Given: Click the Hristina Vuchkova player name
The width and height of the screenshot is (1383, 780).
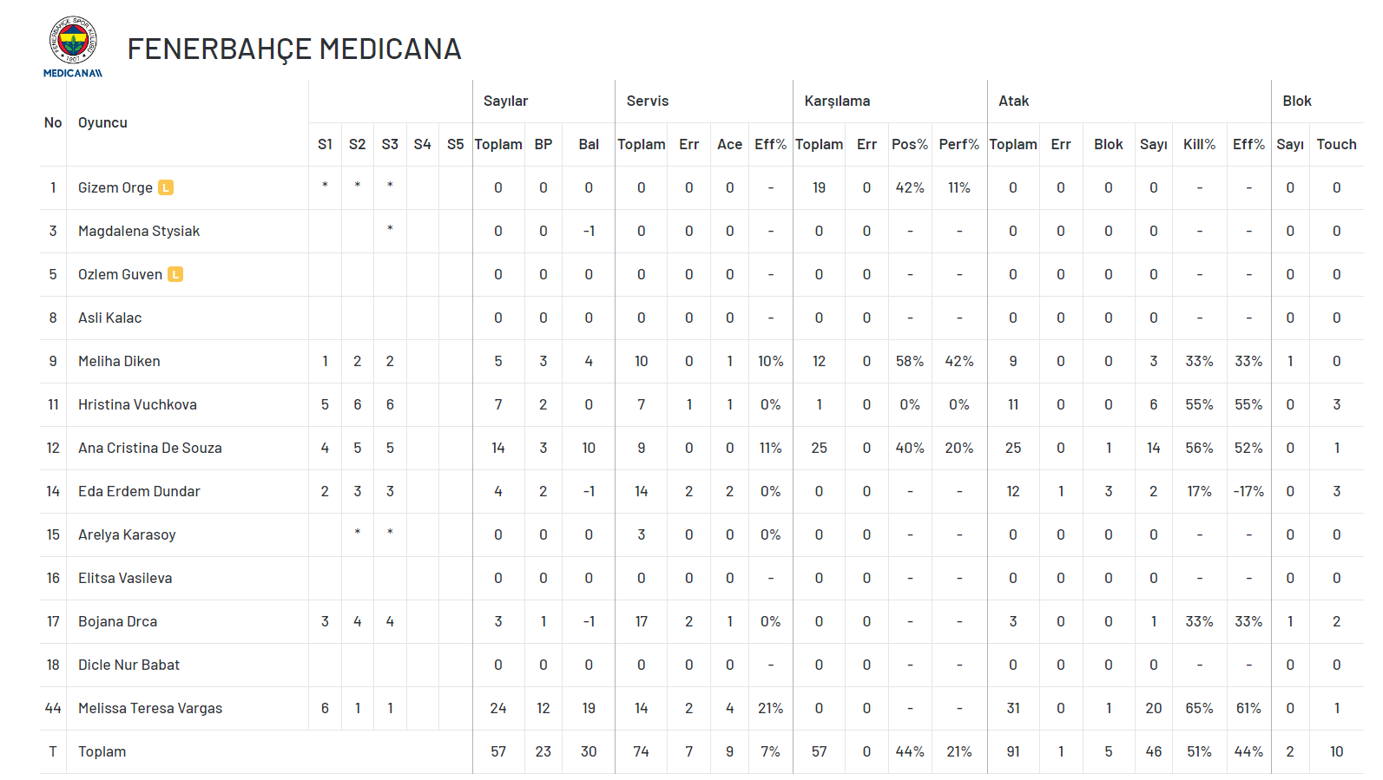Looking at the screenshot, I should (137, 404).
